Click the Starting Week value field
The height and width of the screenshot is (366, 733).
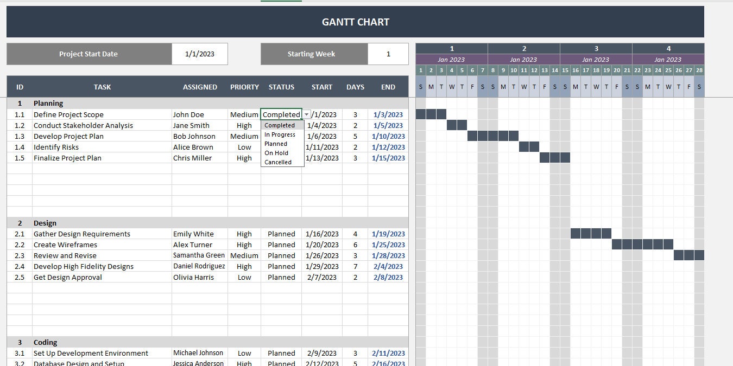click(388, 54)
